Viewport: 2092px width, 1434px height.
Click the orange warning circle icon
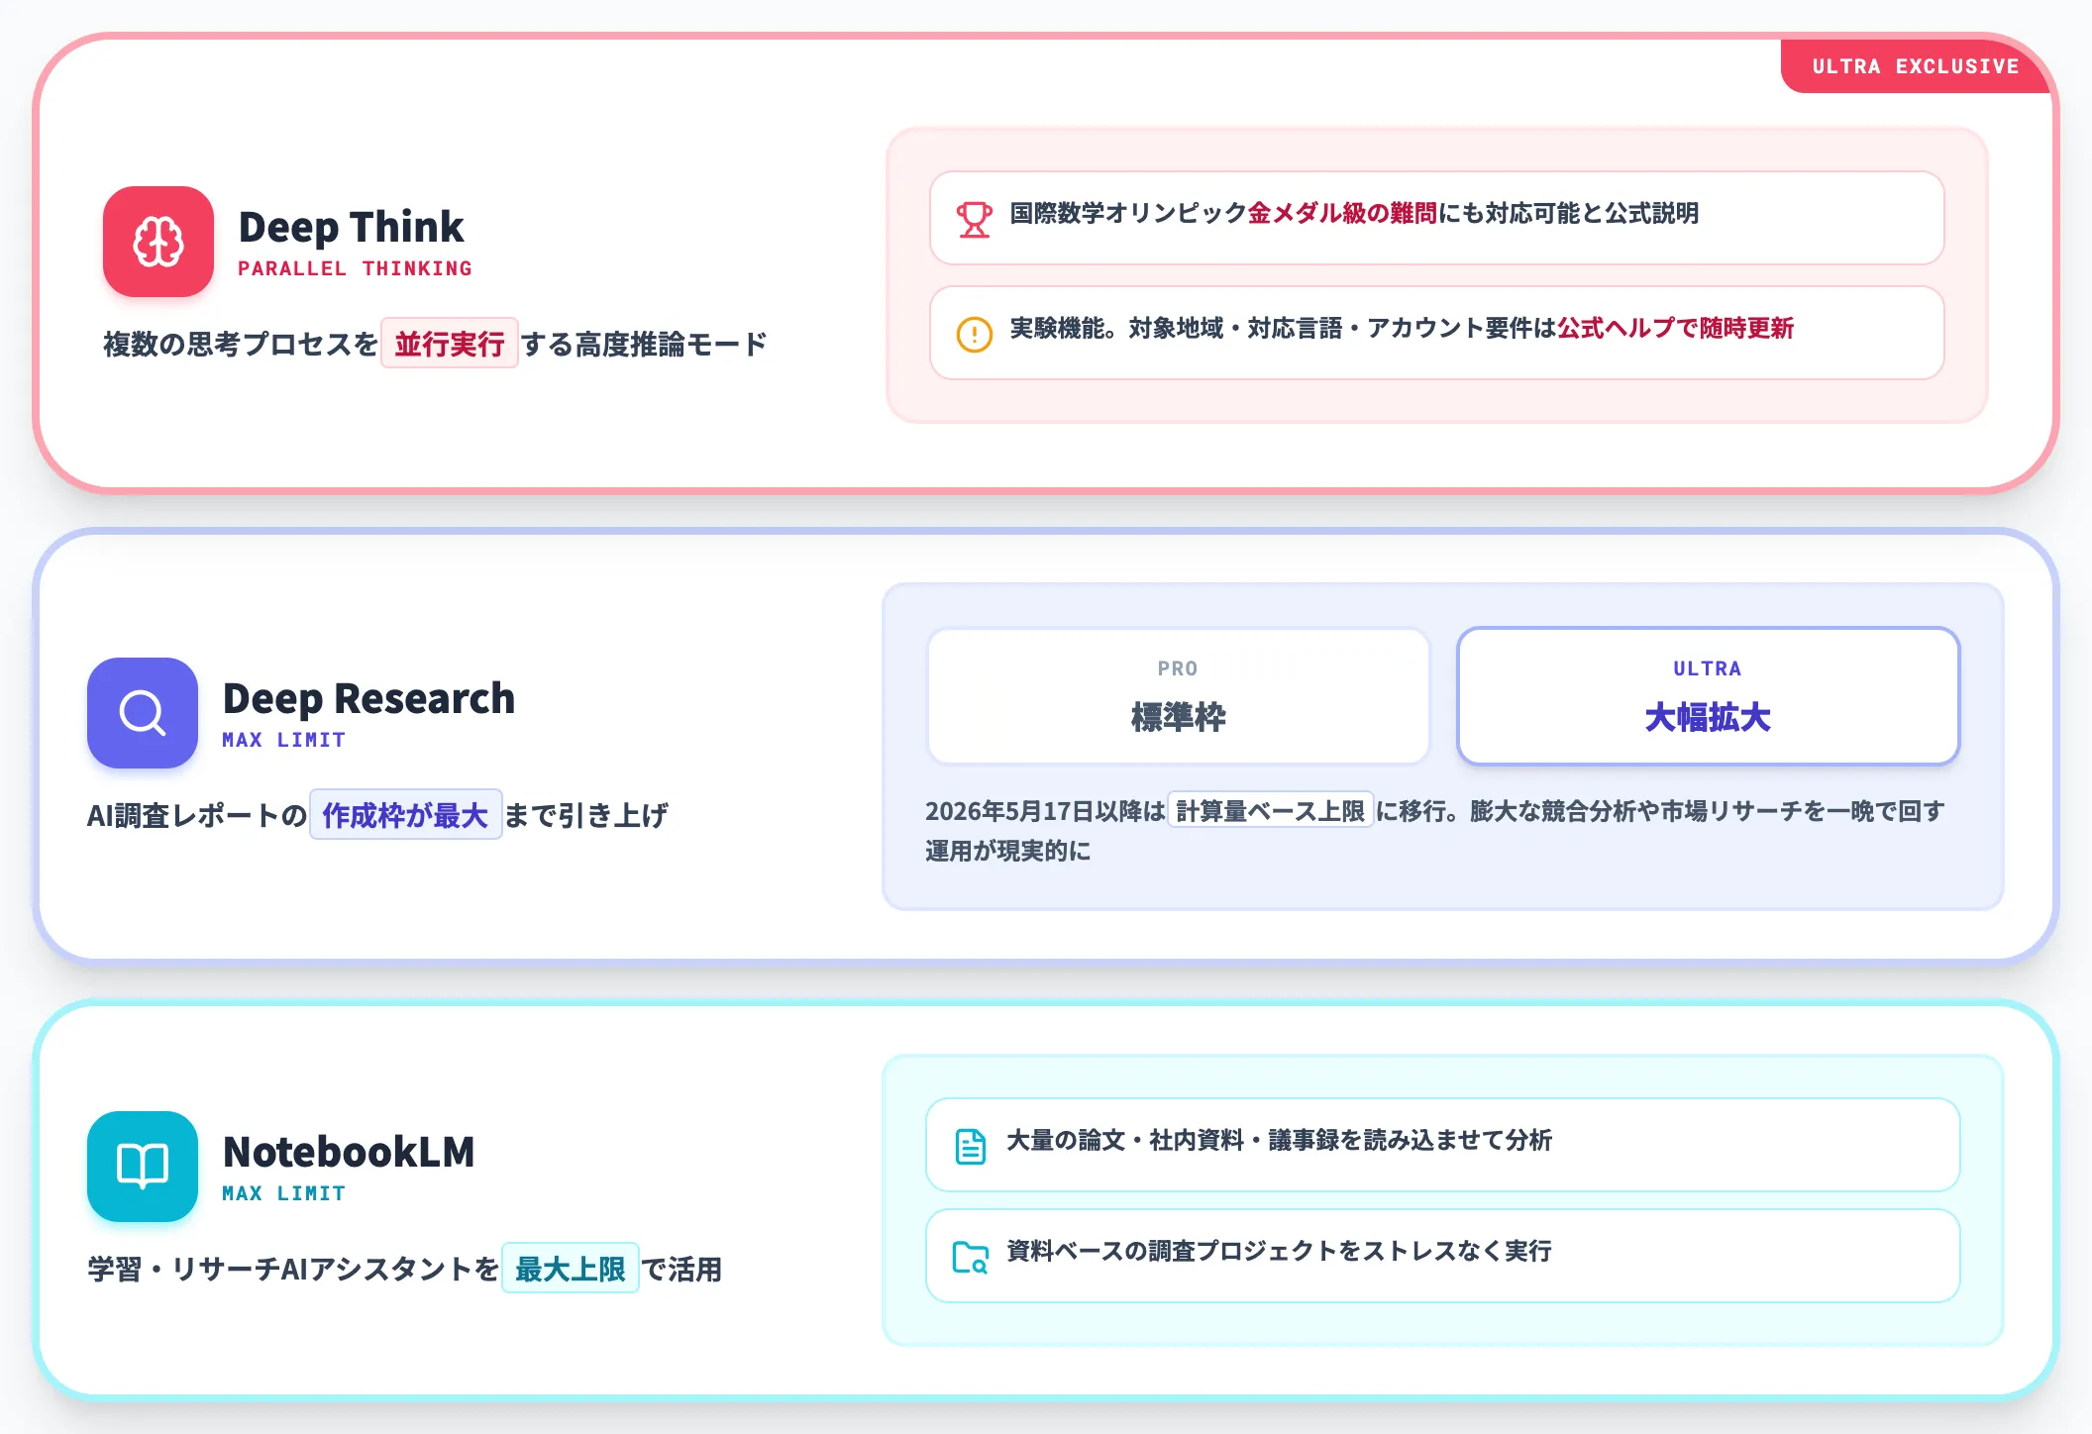click(x=974, y=334)
